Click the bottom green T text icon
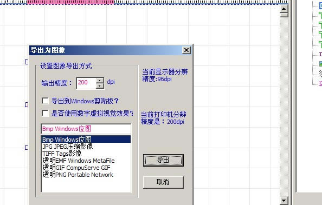Screen dimensions: 322x205 pyautogui.click(x=320, y=44)
